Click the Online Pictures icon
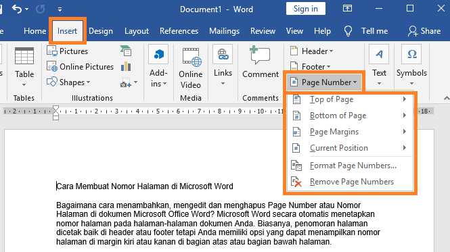 (x=52, y=66)
